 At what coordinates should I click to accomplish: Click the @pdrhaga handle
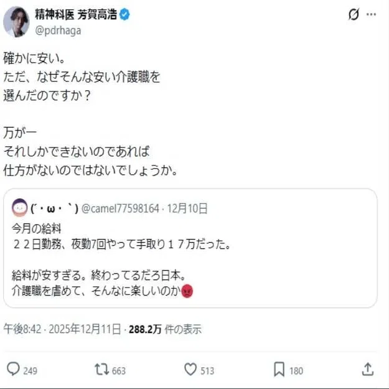pos(58,30)
